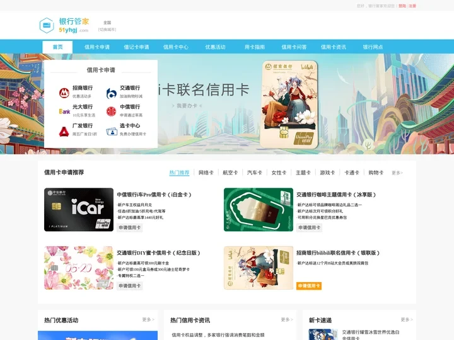
Task: Click the 注册 link at top right
Action: click(412, 6)
